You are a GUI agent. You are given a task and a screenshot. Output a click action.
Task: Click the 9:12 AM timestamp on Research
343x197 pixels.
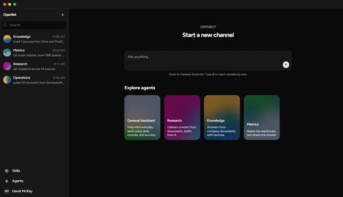point(59,64)
